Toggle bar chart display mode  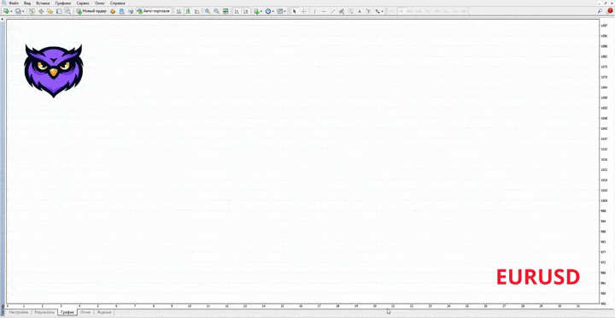tap(179, 11)
